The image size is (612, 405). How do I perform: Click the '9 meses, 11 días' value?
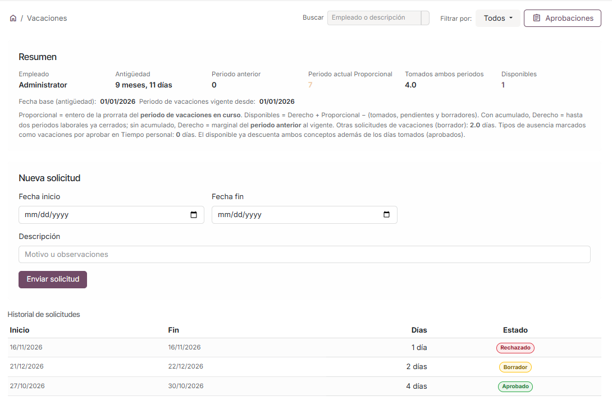pos(144,85)
